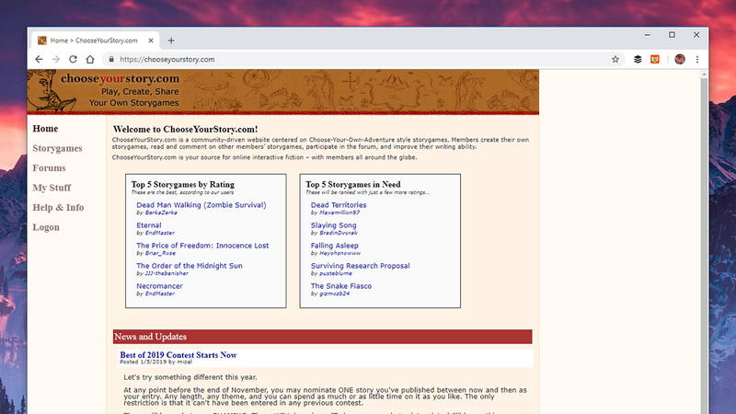Visit author JJJ-thebanisher's profile
This screenshot has width=736, height=414.
pyautogui.click(x=167, y=273)
